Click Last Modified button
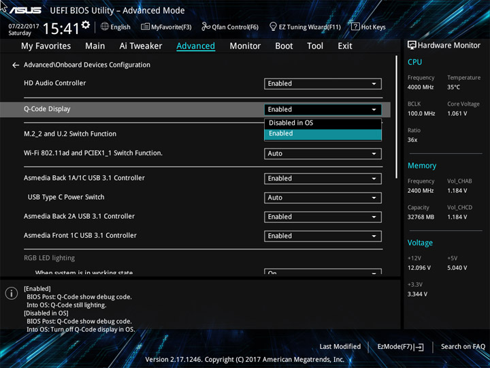Image resolution: width=490 pixels, height=368 pixels. click(x=340, y=347)
